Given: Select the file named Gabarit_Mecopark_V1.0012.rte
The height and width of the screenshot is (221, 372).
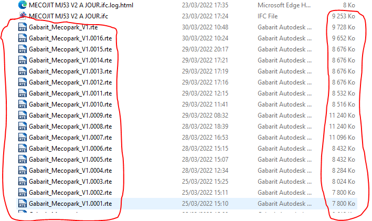Looking at the screenshot, I should (x=70, y=82).
